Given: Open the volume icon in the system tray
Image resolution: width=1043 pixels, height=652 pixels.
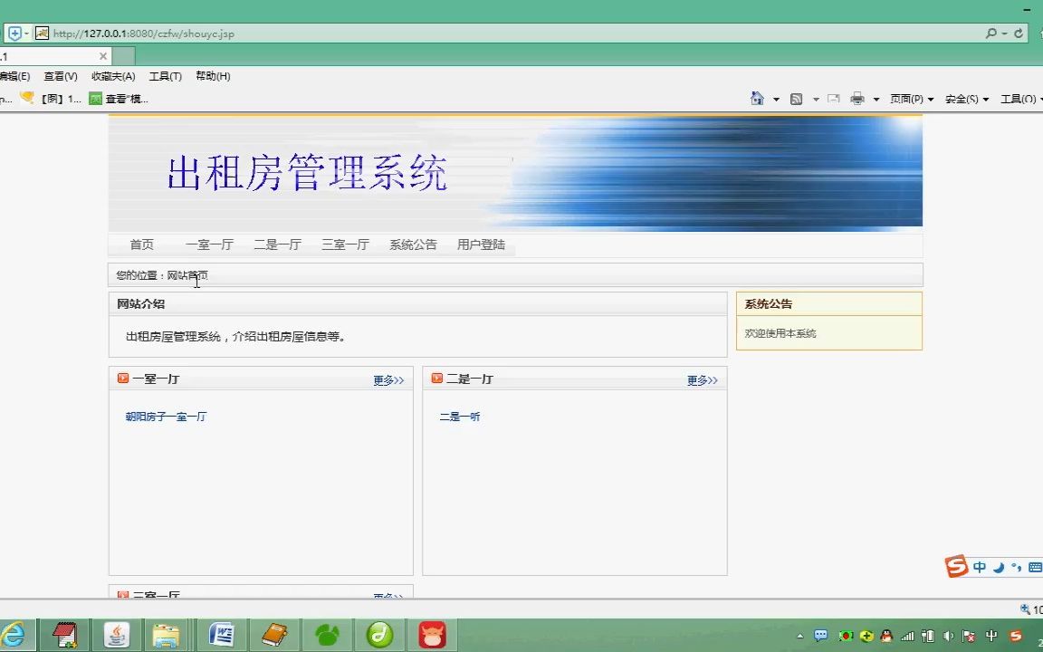Looking at the screenshot, I should (948, 637).
